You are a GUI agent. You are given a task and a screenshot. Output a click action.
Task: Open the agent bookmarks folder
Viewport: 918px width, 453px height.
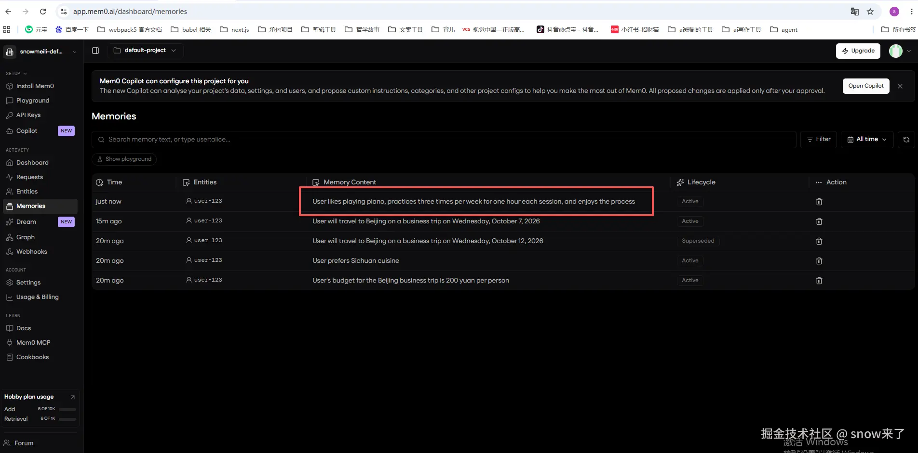[x=783, y=29]
